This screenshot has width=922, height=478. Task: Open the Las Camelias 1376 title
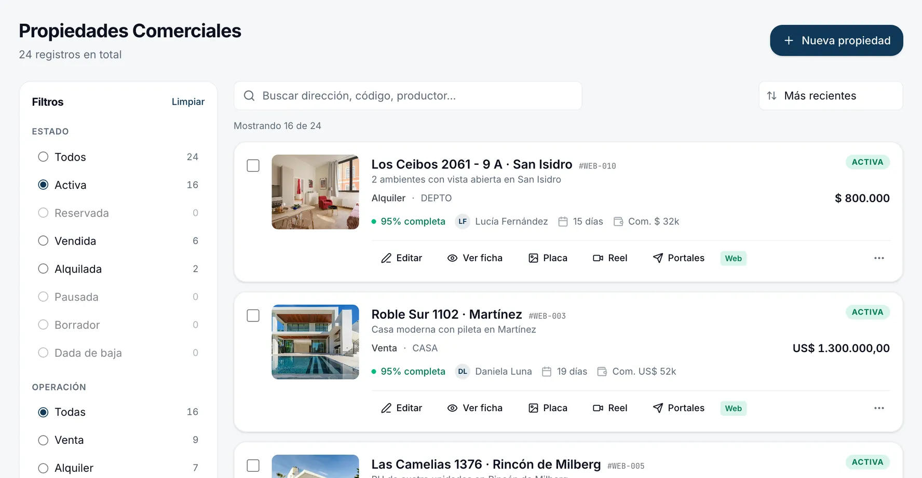coord(486,464)
